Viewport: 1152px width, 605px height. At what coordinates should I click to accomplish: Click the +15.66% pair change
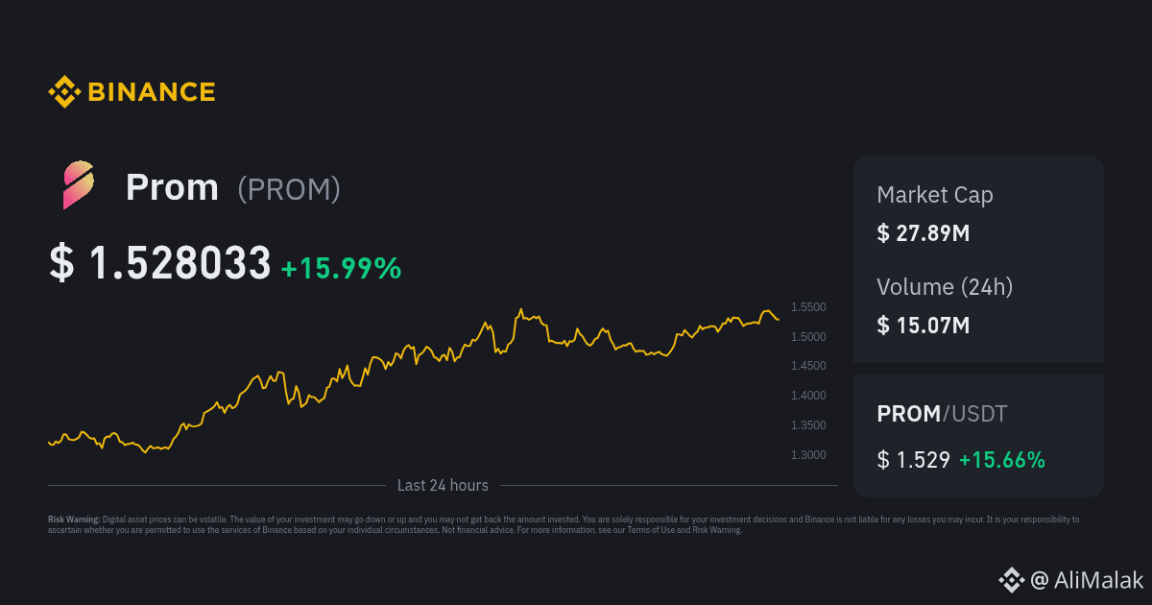coord(1002,460)
